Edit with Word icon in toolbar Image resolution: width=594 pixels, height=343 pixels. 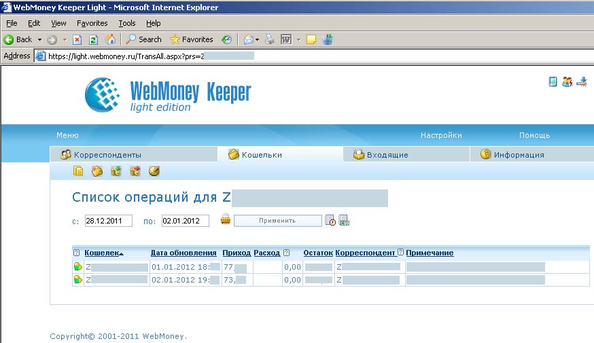coord(286,39)
